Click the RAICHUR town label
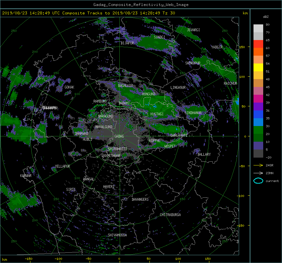282x263 pixels. pyautogui.click(x=230, y=83)
